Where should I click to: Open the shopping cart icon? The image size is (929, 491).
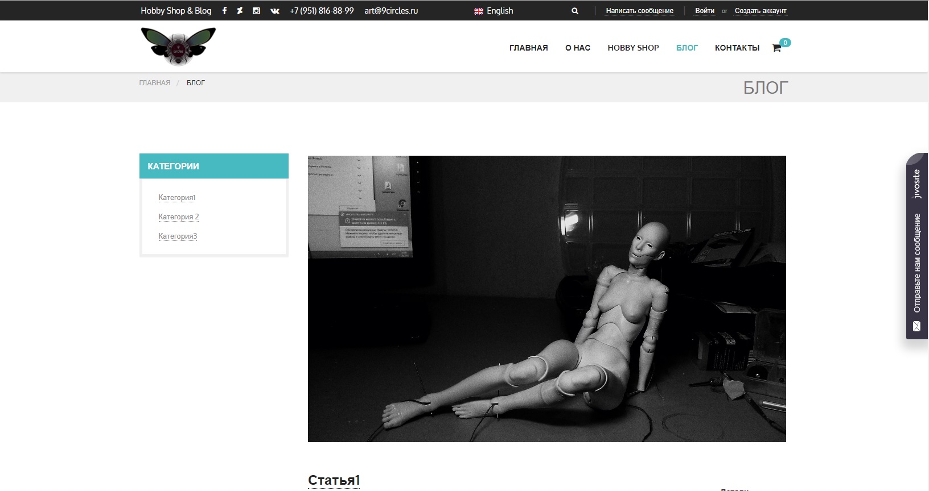(x=776, y=48)
